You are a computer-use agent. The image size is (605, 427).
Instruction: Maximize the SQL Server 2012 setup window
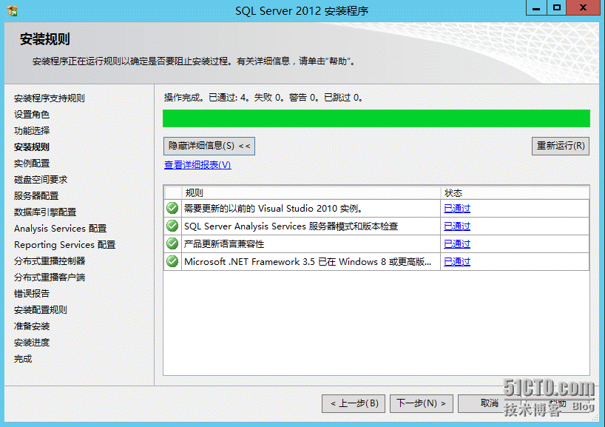click(556, 7)
